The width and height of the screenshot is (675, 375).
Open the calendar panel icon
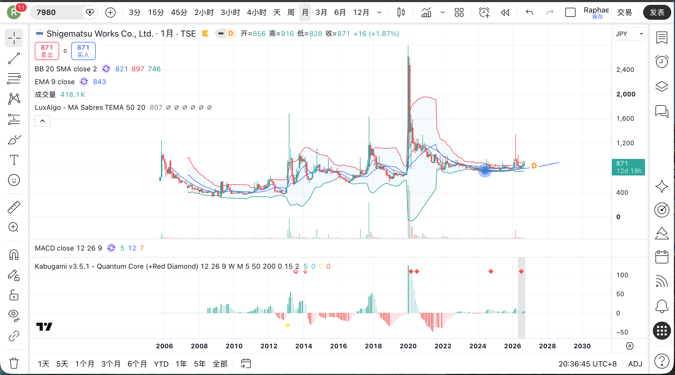(x=662, y=257)
